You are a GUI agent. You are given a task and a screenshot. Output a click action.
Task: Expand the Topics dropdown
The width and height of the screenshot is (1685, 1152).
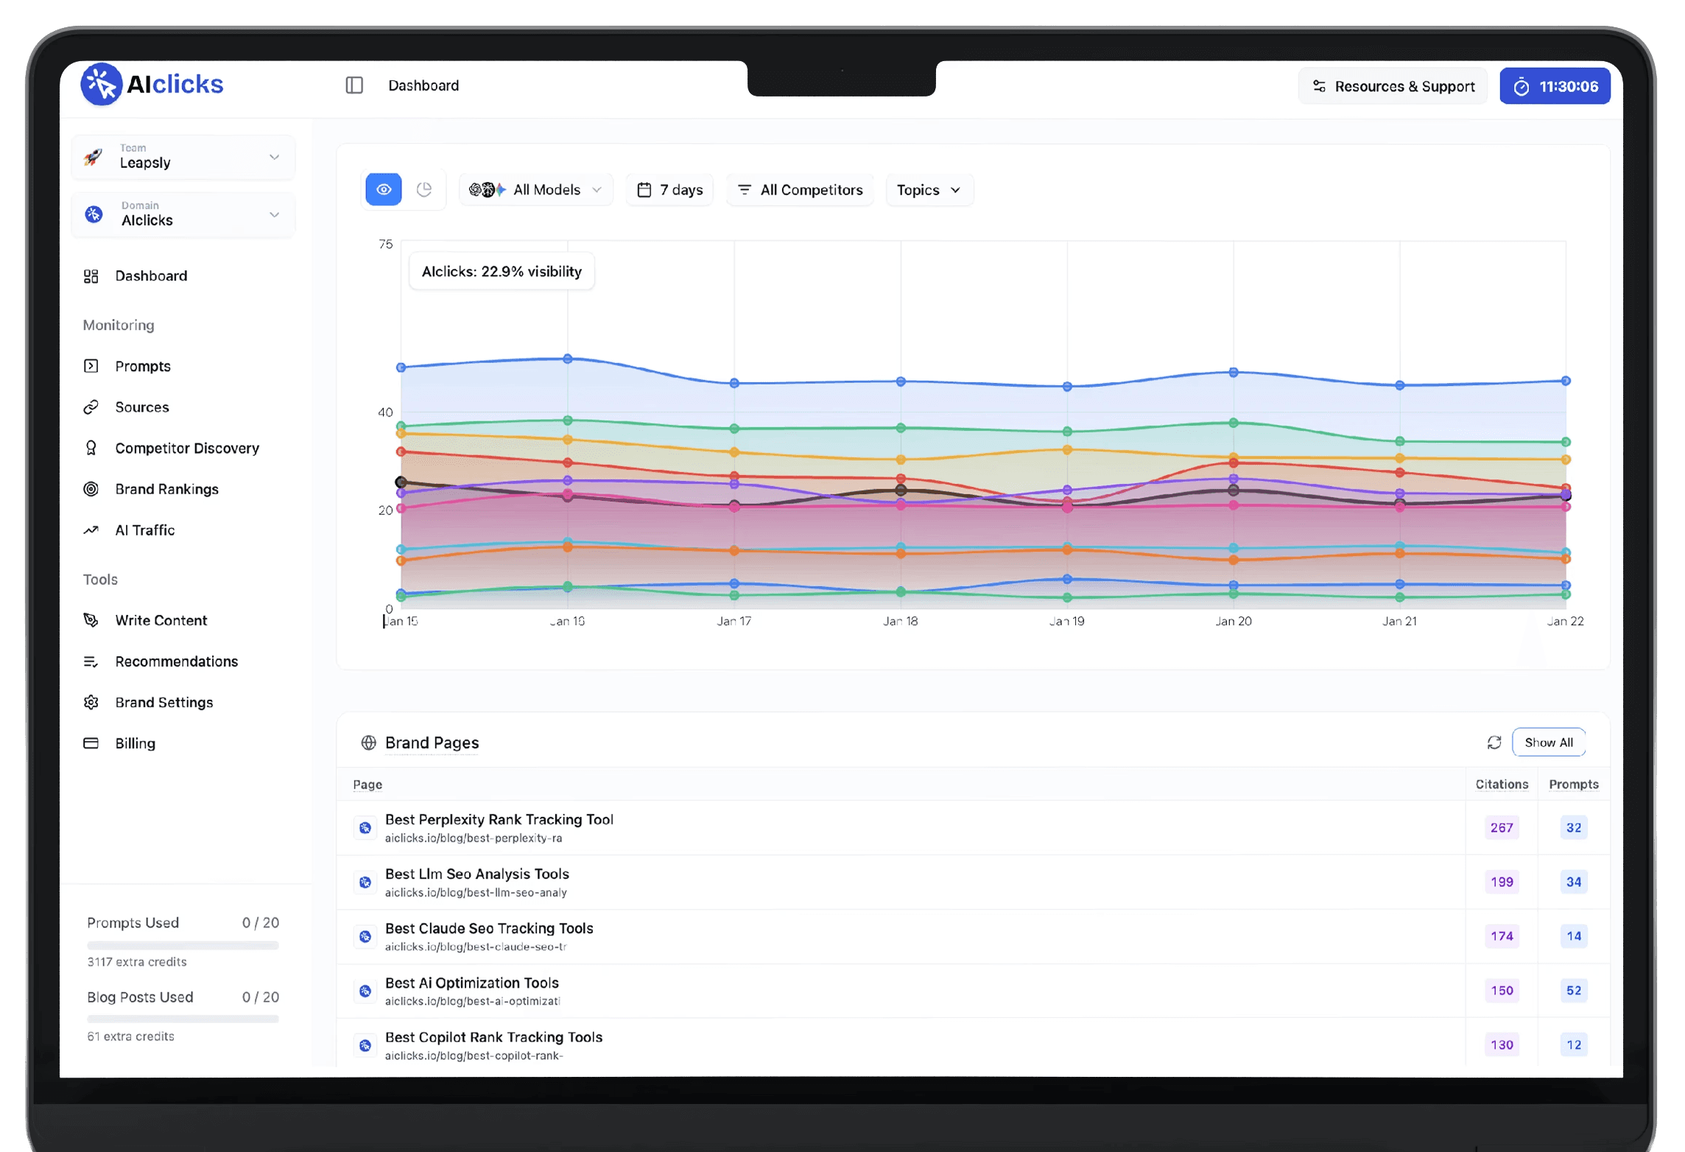point(928,189)
